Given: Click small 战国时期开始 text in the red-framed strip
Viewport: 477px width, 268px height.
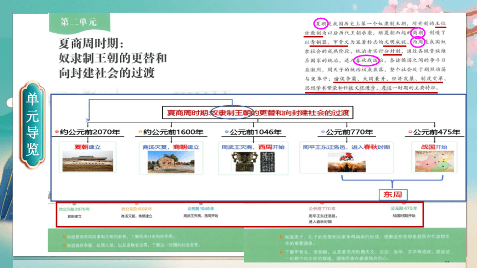Looking at the screenshot, I should click(404, 215).
